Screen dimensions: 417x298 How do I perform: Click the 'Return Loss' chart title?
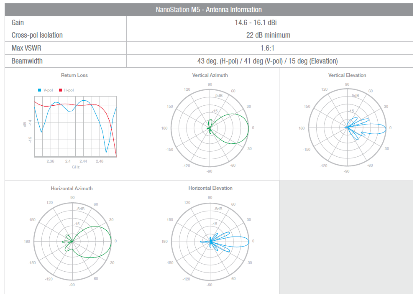tap(74, 75)
